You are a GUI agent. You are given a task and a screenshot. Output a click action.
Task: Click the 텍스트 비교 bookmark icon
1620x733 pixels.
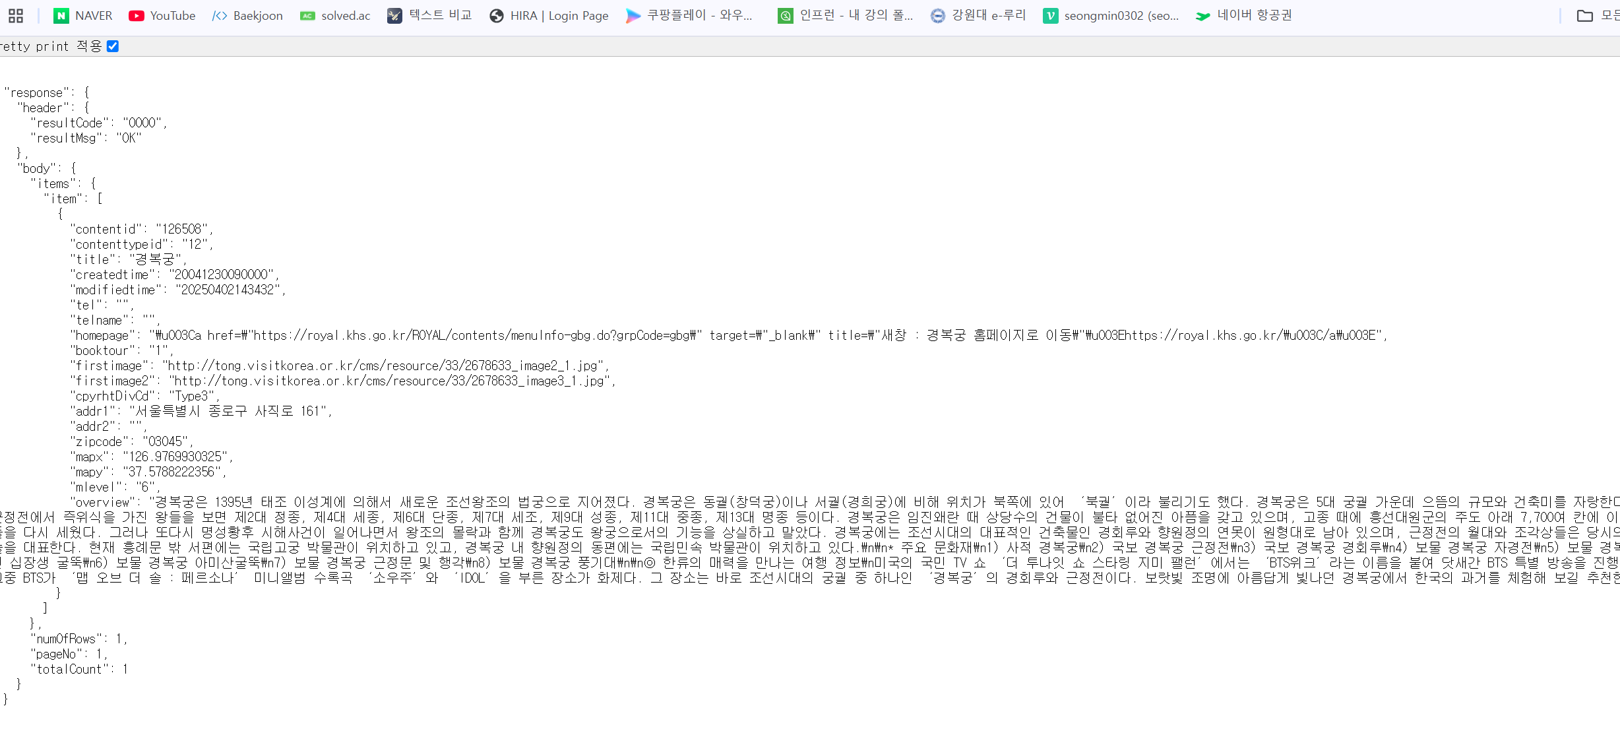pos(394,16)
